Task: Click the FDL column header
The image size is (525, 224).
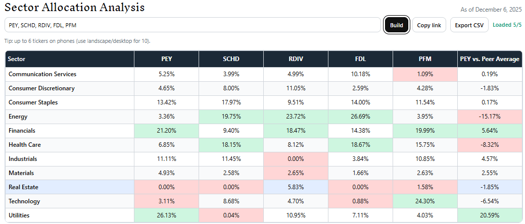Action: (360, 59)
